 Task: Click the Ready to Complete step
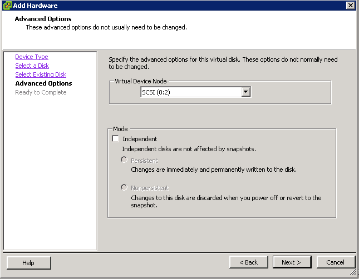point(41,92)
